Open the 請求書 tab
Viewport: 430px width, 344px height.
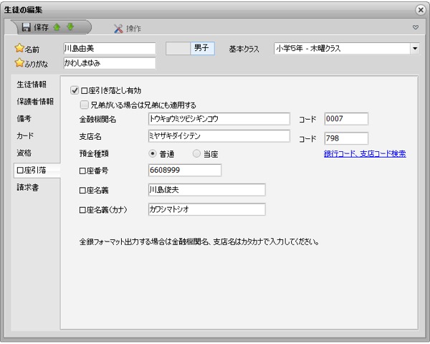[28, 188]
